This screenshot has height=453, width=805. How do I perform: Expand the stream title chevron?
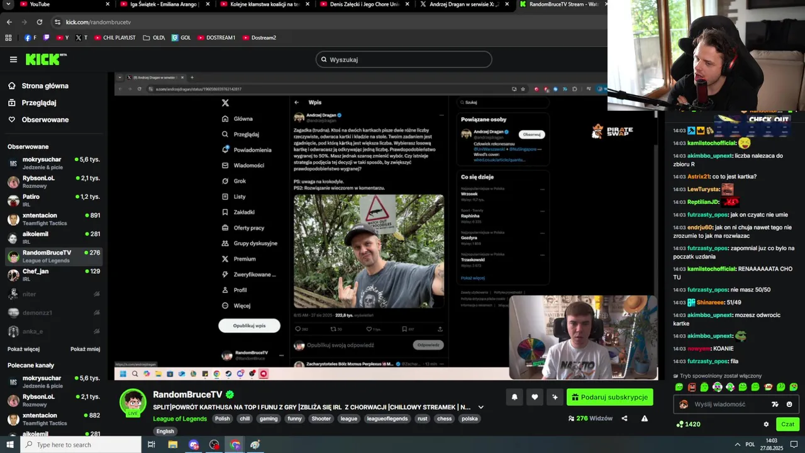click(x=481, y=407)
